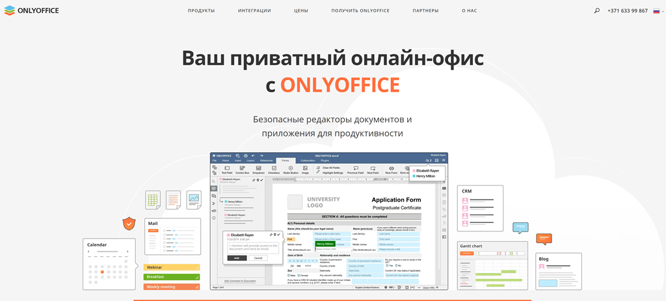Open the ПАРТНЕРЫ menu
Viewport: 666px width, 301px height.
click(x=425, y=10)
